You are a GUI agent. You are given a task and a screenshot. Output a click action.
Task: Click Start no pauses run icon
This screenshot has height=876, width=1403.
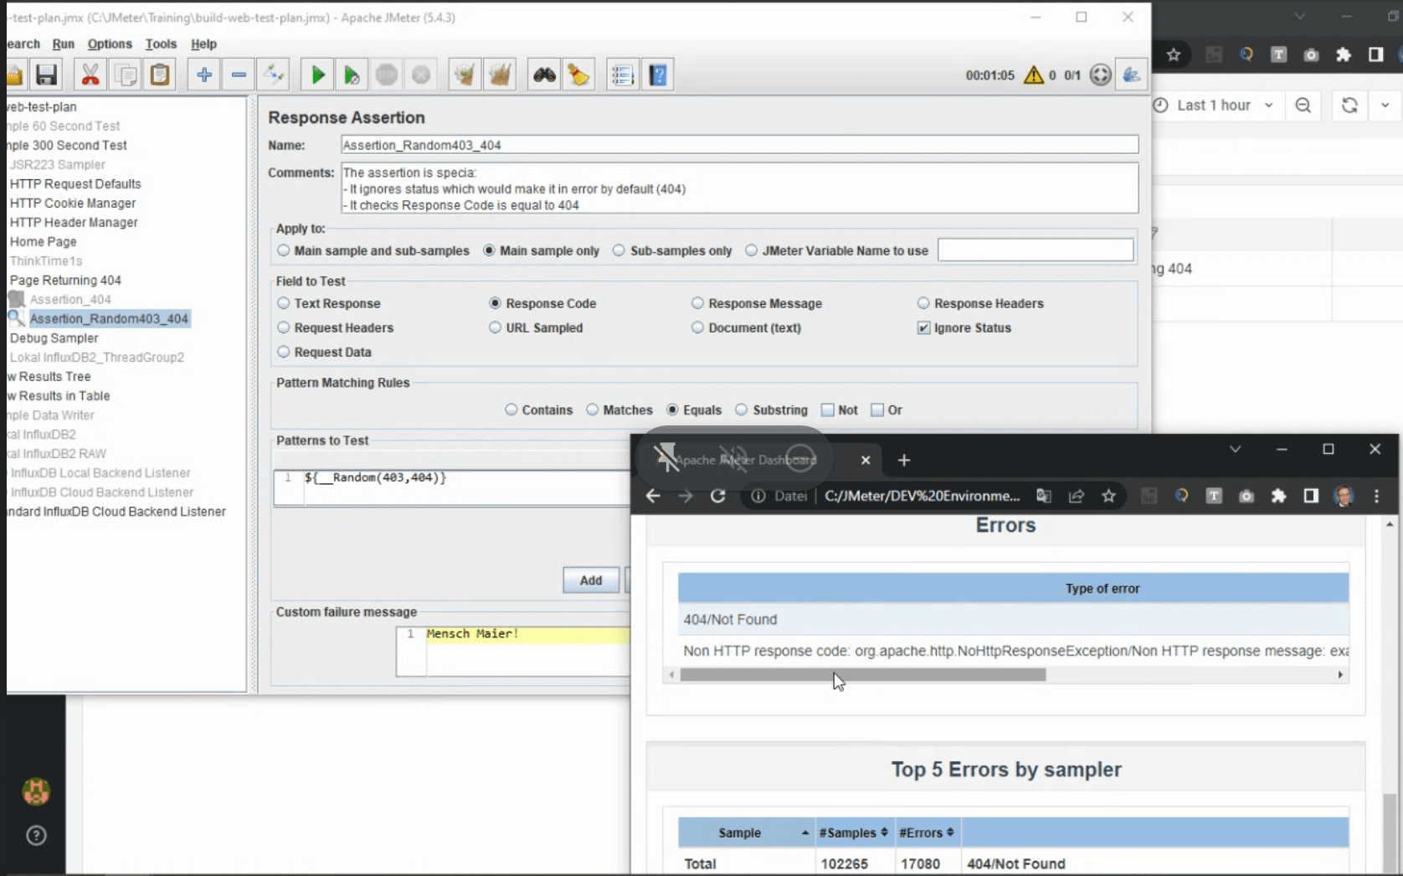352,75
